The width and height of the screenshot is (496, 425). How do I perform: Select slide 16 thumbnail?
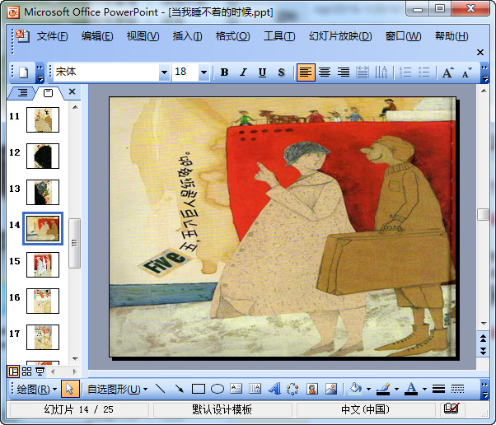click(x=43, y=301)
